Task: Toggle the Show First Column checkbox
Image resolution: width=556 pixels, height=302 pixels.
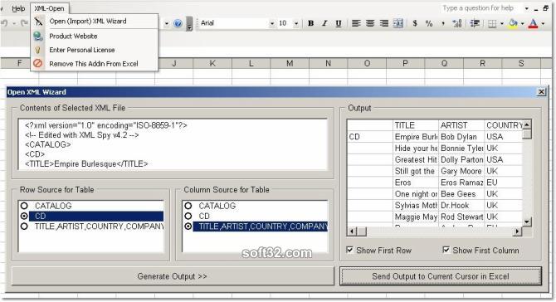Action: tap(446, 250)
